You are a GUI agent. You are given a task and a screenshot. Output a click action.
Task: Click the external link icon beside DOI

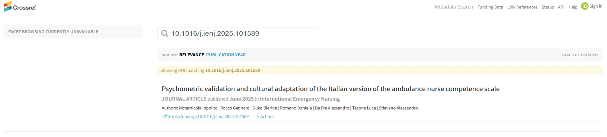164,116
